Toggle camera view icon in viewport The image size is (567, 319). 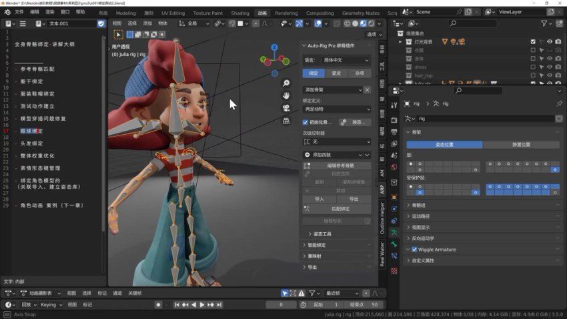point(286,108)
